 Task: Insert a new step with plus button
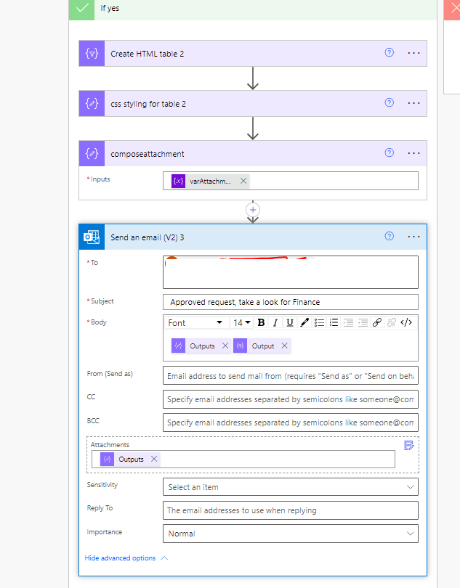(x=253, y=210)
